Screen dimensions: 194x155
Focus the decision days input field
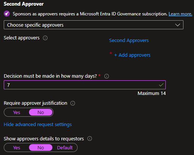tap(85, 85)
